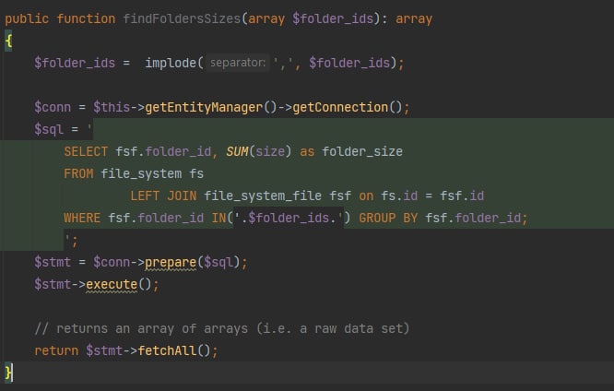Click the implode function call
The height and width of the screenshot is (391, 614).
tap(171, 63)
